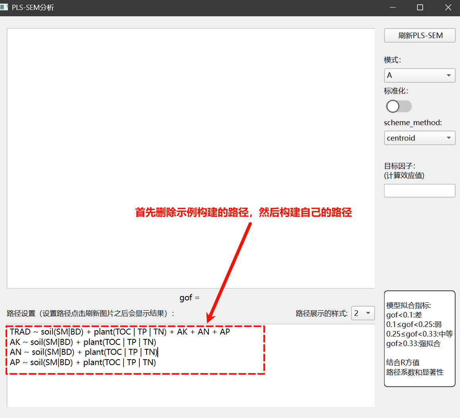The image size is (460, 418).
Task: Maximize the PLS-SEM分析 window
Action: click(x=420, y=8)
